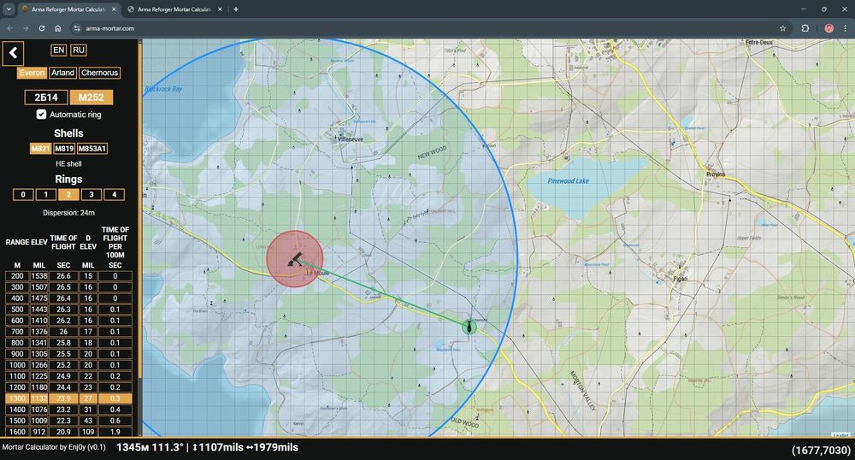
Task: Click the 1345м 111.3° readout
Action: (x=150, y=447)
